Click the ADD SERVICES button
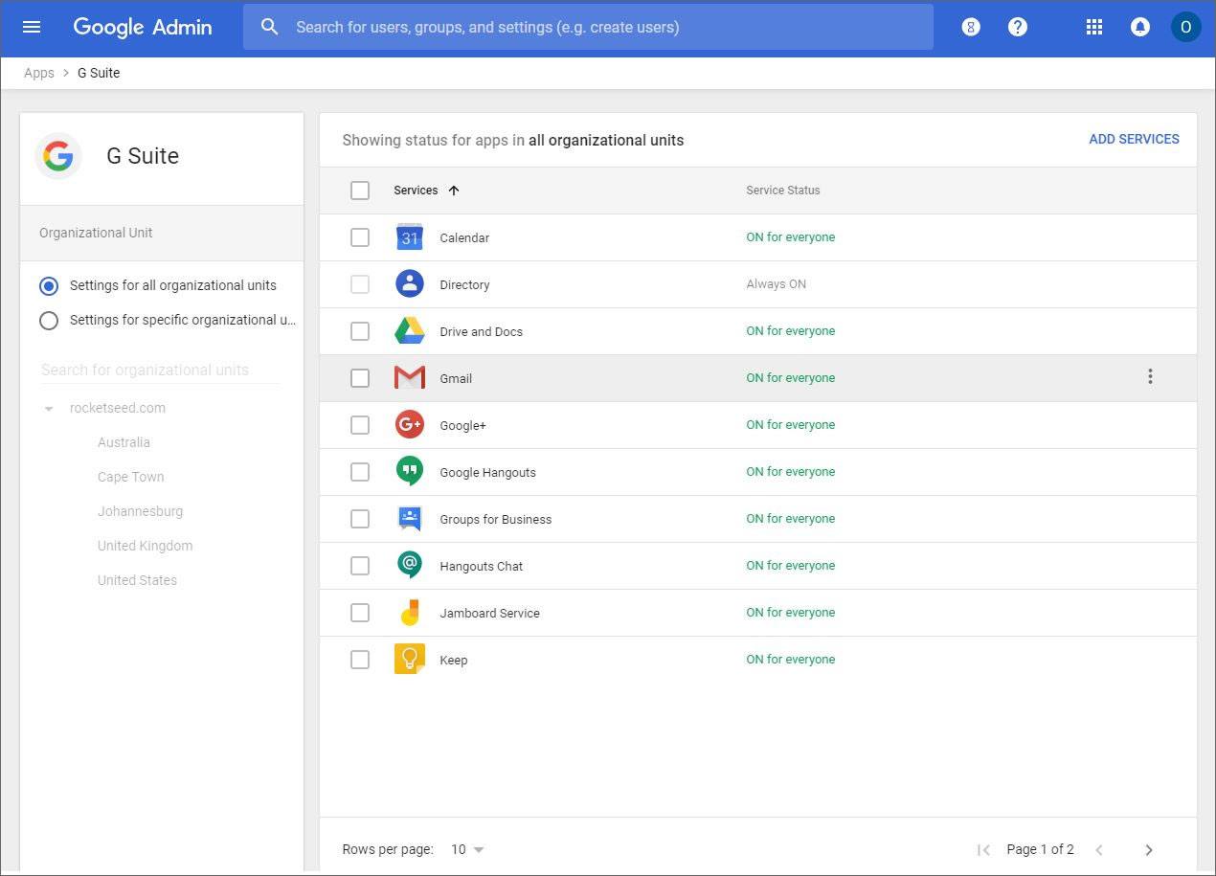 (x=1134, y=139)
